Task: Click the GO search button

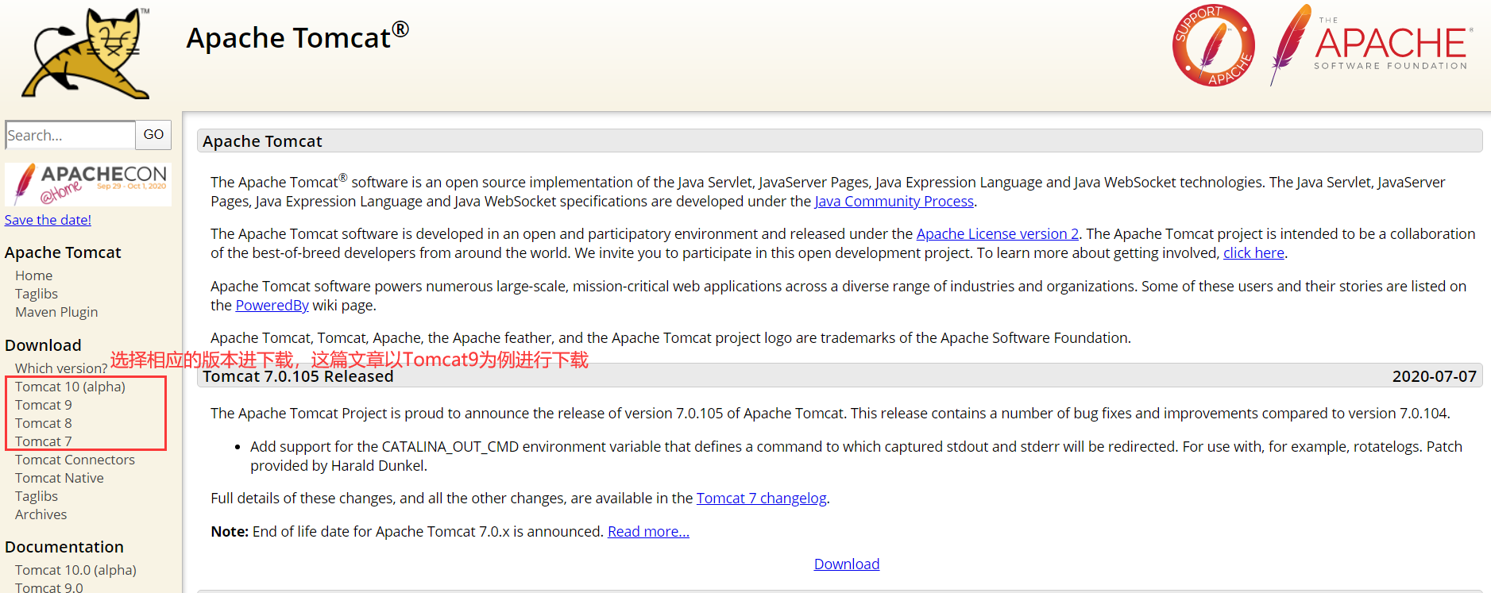Action: pos(153,135)
